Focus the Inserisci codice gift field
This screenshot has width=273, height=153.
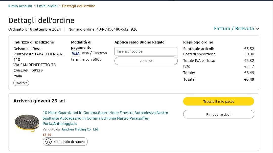[146, 51]
